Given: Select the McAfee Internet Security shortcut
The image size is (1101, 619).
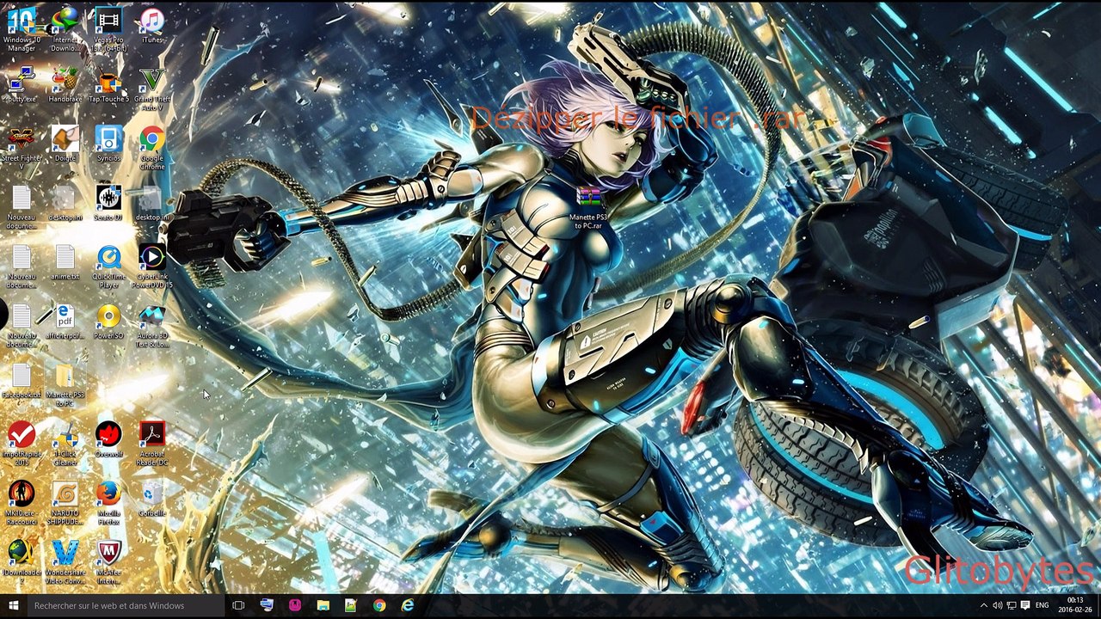Looking at the screenshot, I should click(108, 562).
